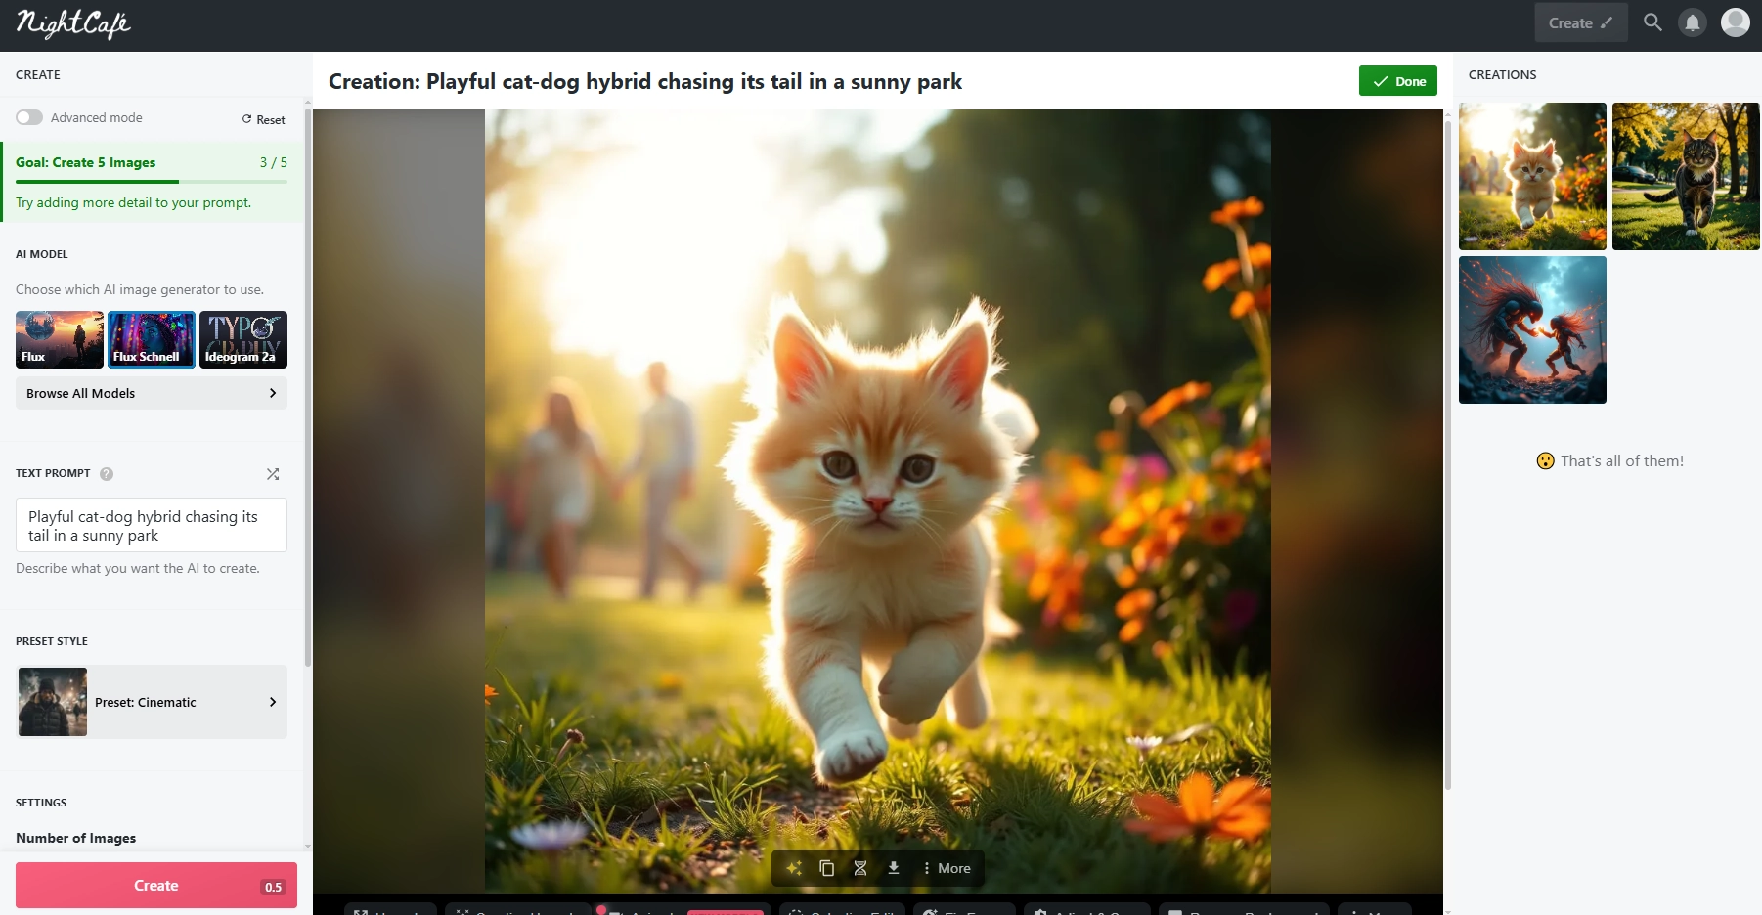Click the pink Create button
The width and height of the screenshot is (1762, 915).
156,886
